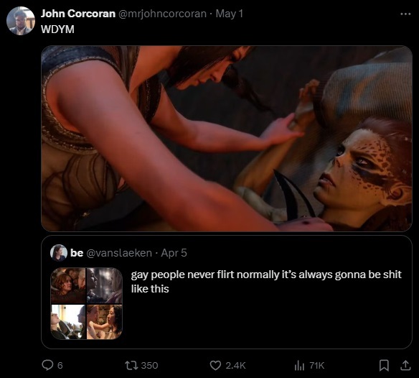Viewport: 419px width, 378px height.
Task: View analytics via the bar chart icon
Action: coord(299,365)
